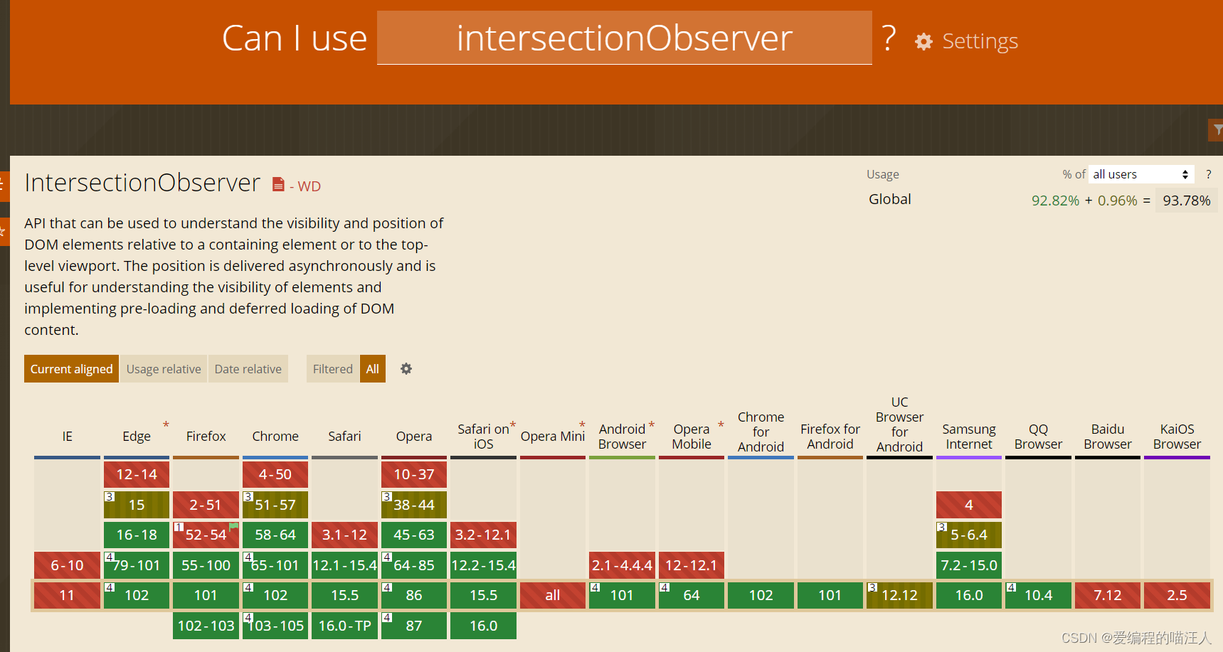The image size is (1223, 652).
Task: Select the IE 6-10 cell
Action: point(67,565)
